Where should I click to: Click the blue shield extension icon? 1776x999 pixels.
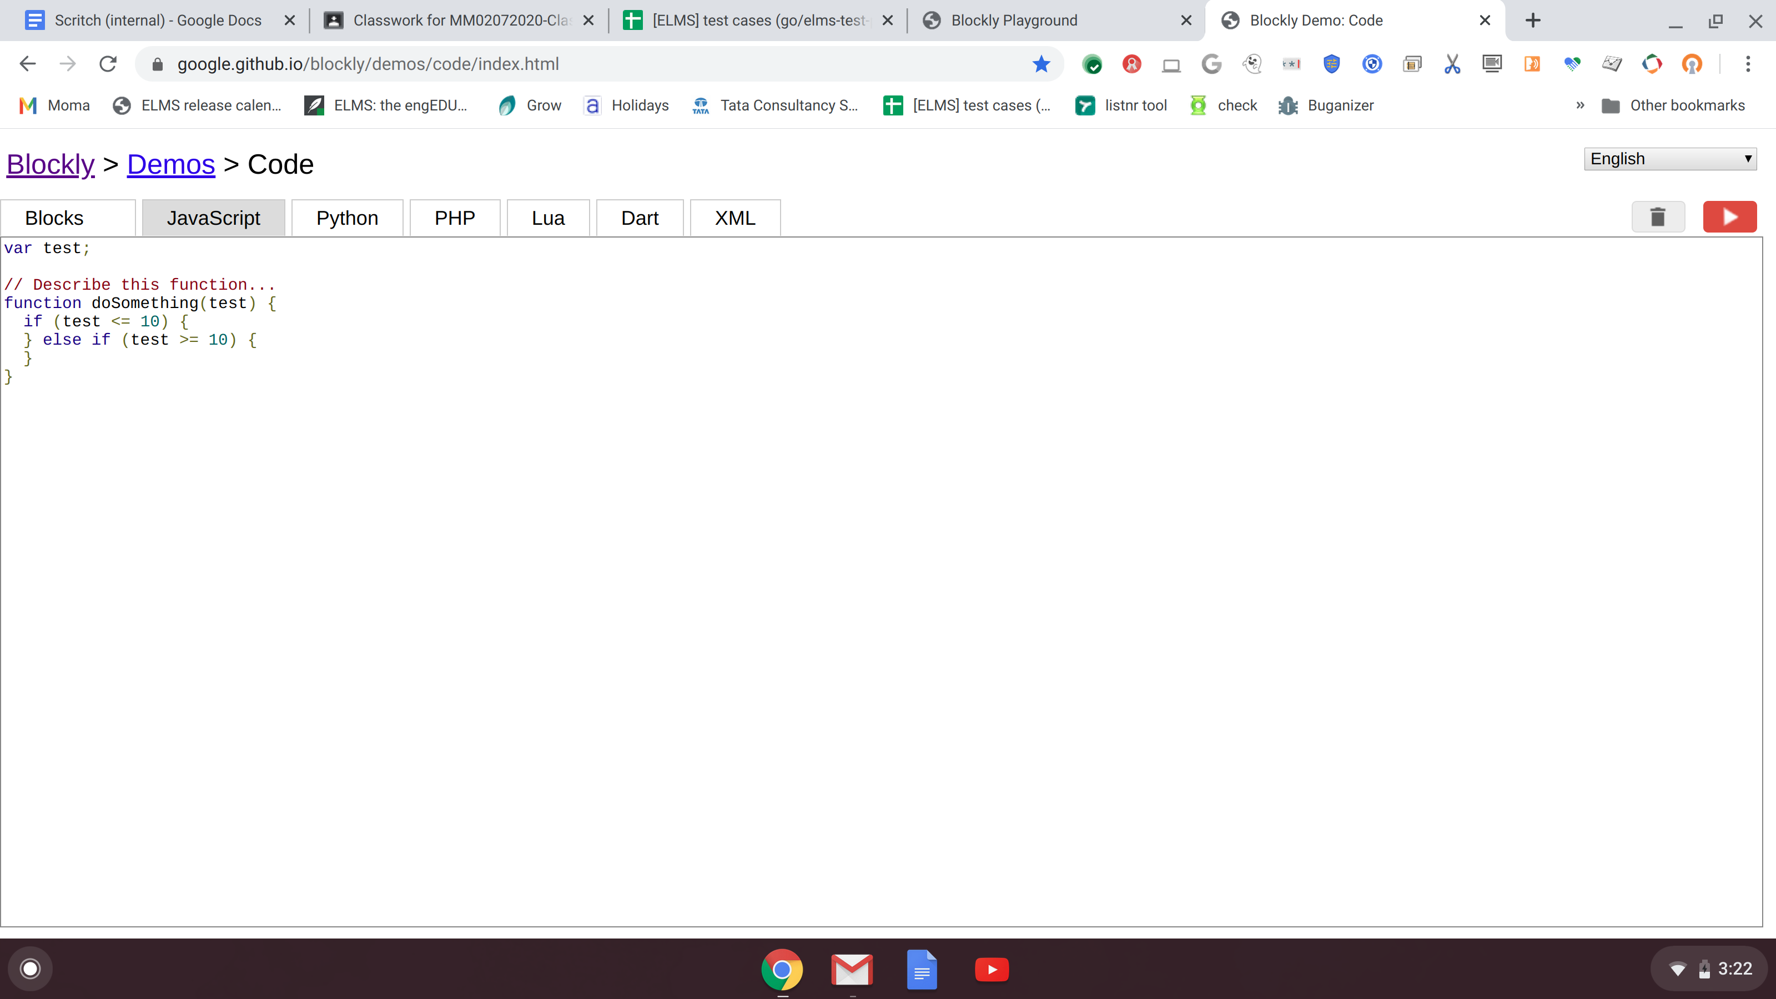[1331, 63]
